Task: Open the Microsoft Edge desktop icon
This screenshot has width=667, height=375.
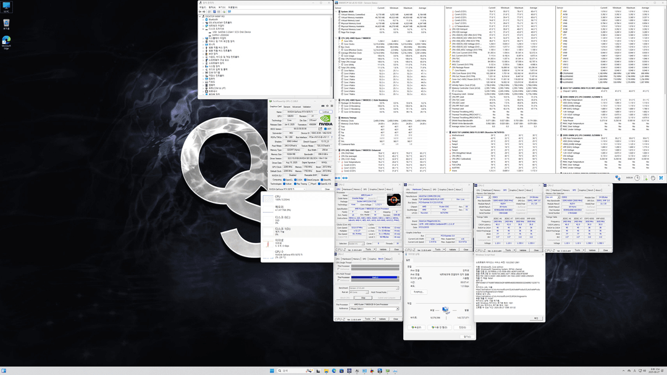Action: click(6, 42)
